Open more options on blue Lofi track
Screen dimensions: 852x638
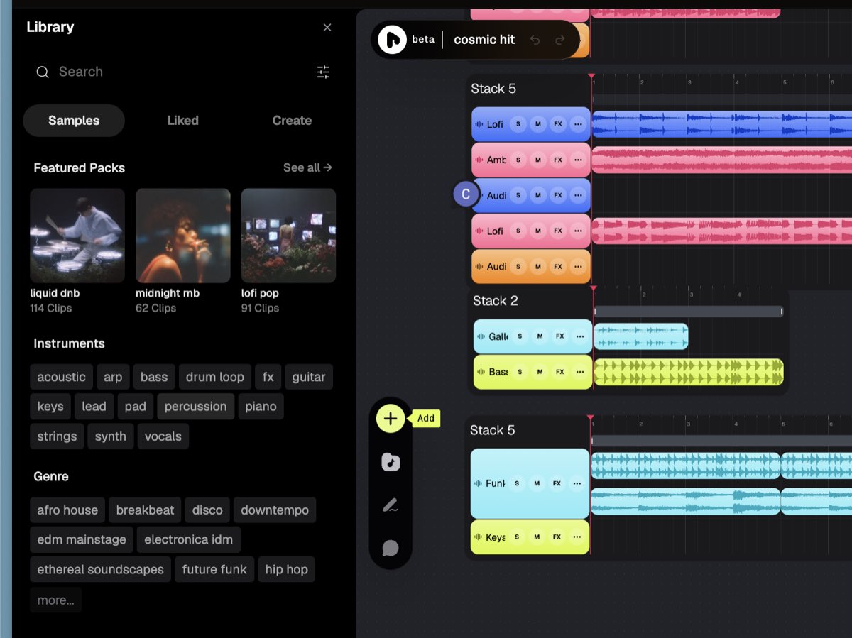[x=578, y=124]
